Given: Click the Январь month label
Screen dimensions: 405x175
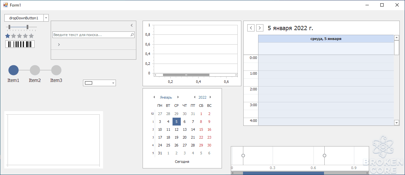Looking at the screenshot, I should pos(166,97).
